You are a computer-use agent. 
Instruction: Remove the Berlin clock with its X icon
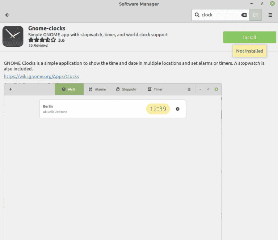click(x=177, y=109)
